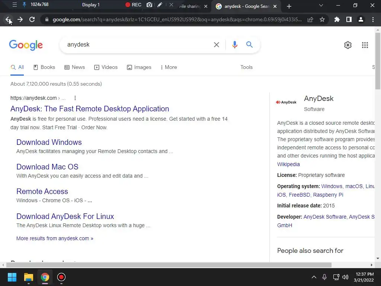Image resolution: width=381 pixels, height=286 pixels.
Task: Click the share page icon in address bar
Action: [x=310, y=20]
